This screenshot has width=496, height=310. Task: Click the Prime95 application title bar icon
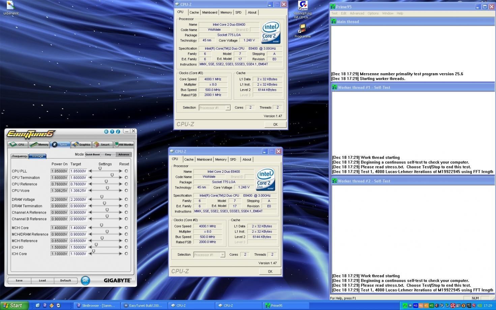click(333, 7)
